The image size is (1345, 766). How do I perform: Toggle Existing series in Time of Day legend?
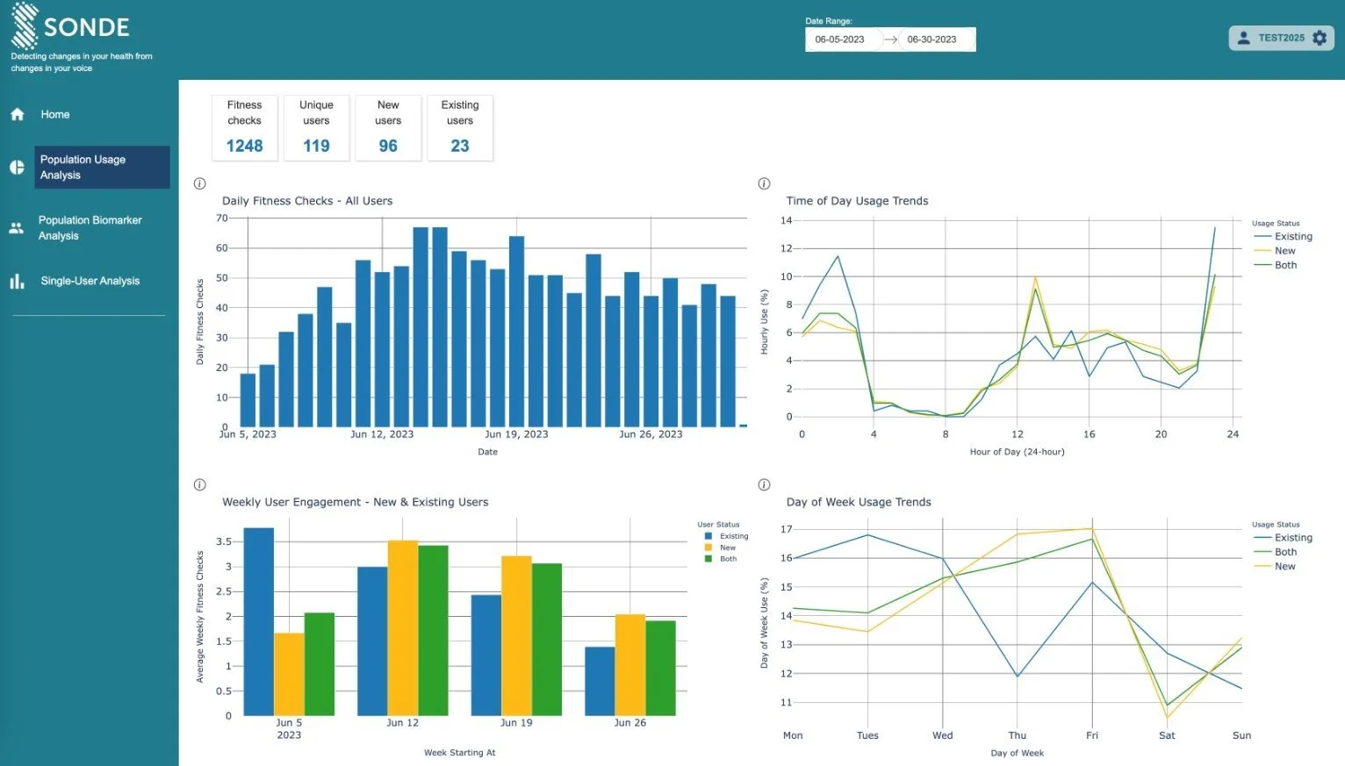pos(1284,236)
